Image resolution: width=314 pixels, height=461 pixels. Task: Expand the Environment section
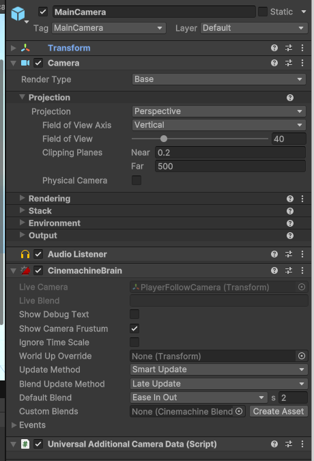click(x=22, y=223)
